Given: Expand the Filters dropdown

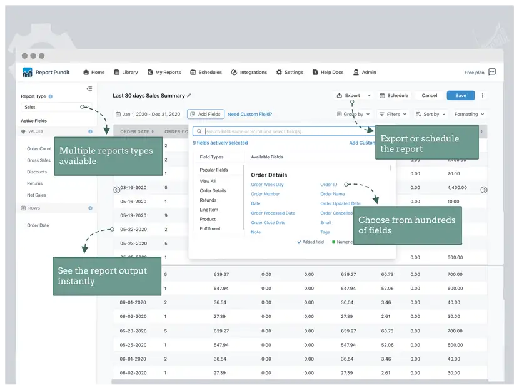Looking at the screenshot, I should [393, 115].
